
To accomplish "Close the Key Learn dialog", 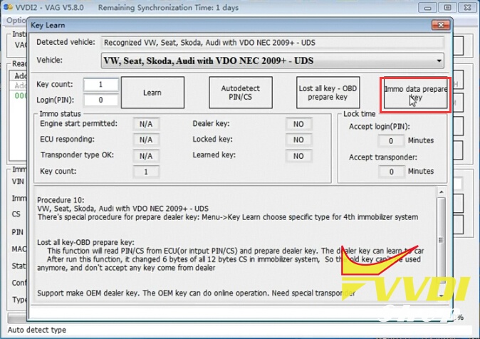I will [x=441, y=25].
